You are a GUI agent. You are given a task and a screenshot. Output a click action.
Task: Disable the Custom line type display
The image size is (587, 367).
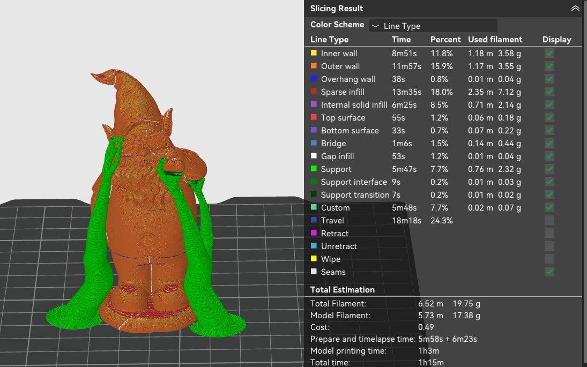(x=549, y=207)
